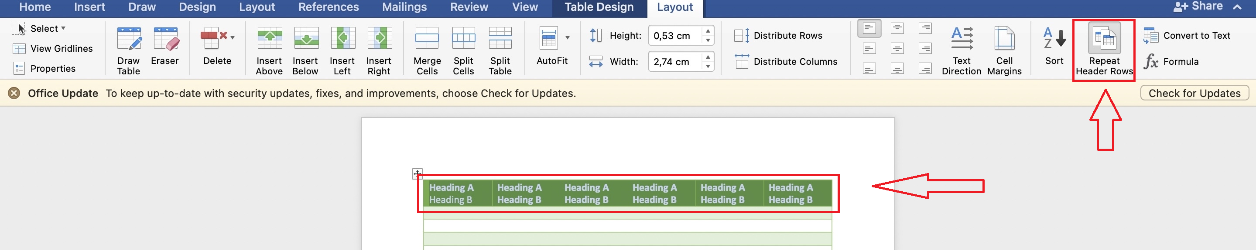
Task: Collapse the ribbon with chevron
Action: point(1237,7)
